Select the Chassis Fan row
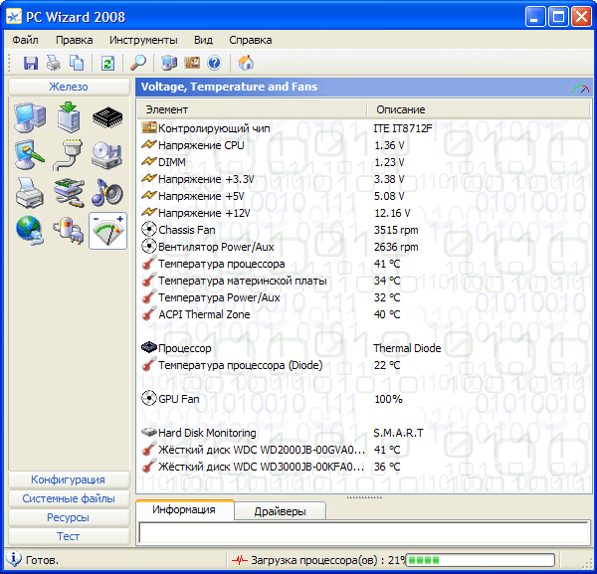The width and height of the screenshot is (597, 574). [363, 230]
